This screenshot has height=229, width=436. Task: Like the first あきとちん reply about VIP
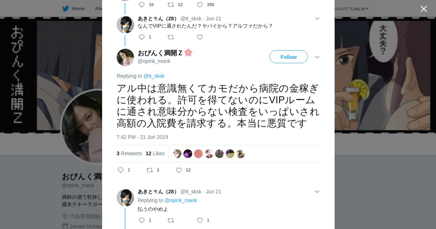[x=200, y=37]
